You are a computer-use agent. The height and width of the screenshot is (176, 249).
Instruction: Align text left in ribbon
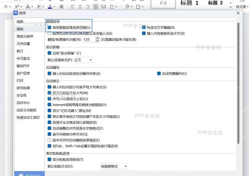(x=73, y=6)
